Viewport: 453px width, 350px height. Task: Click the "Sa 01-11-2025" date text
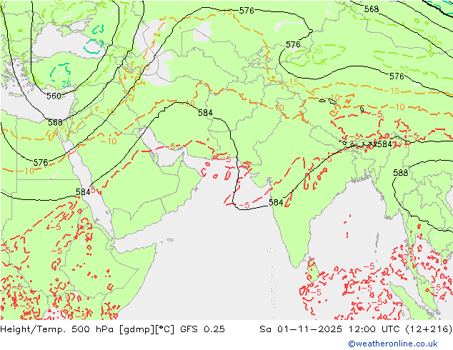click(x=301, y=329)
